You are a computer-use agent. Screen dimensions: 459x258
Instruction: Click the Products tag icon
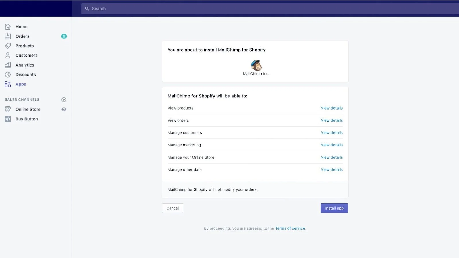pyautogui.click(x=8, y=46)
